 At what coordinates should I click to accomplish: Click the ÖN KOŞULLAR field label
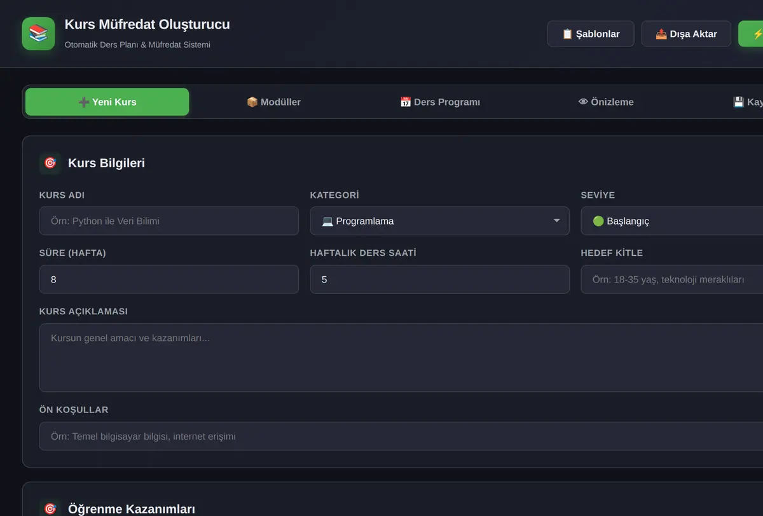(x=74, y=409)
